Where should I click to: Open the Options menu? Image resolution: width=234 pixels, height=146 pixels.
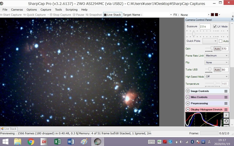click(32, 10)
